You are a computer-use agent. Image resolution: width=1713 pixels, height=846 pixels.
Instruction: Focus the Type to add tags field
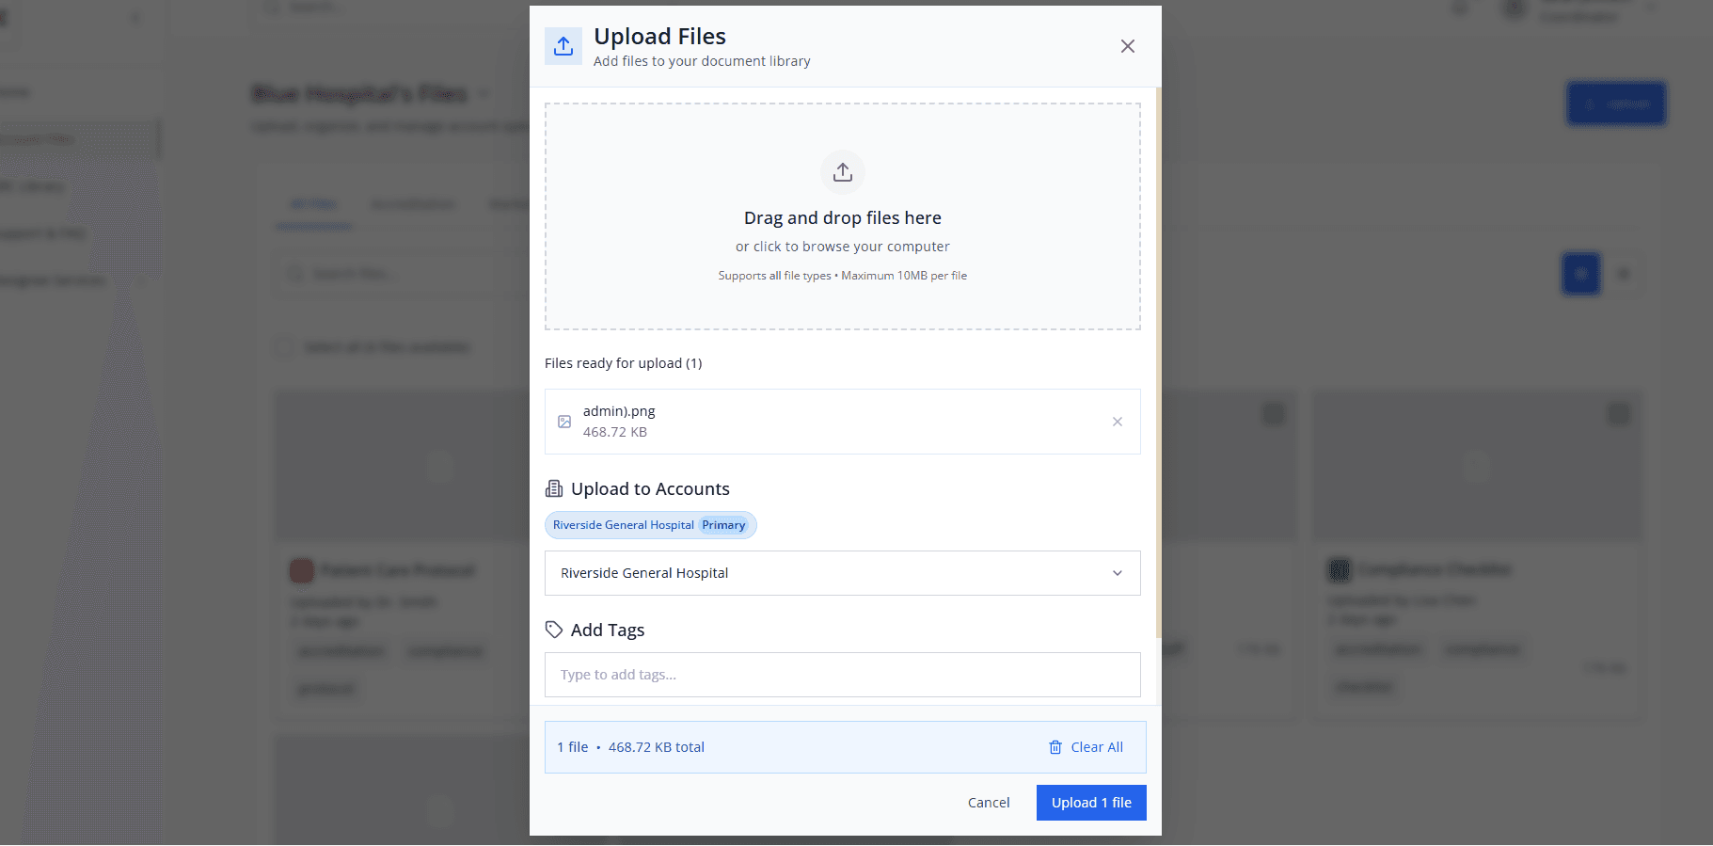pos(842,675)
